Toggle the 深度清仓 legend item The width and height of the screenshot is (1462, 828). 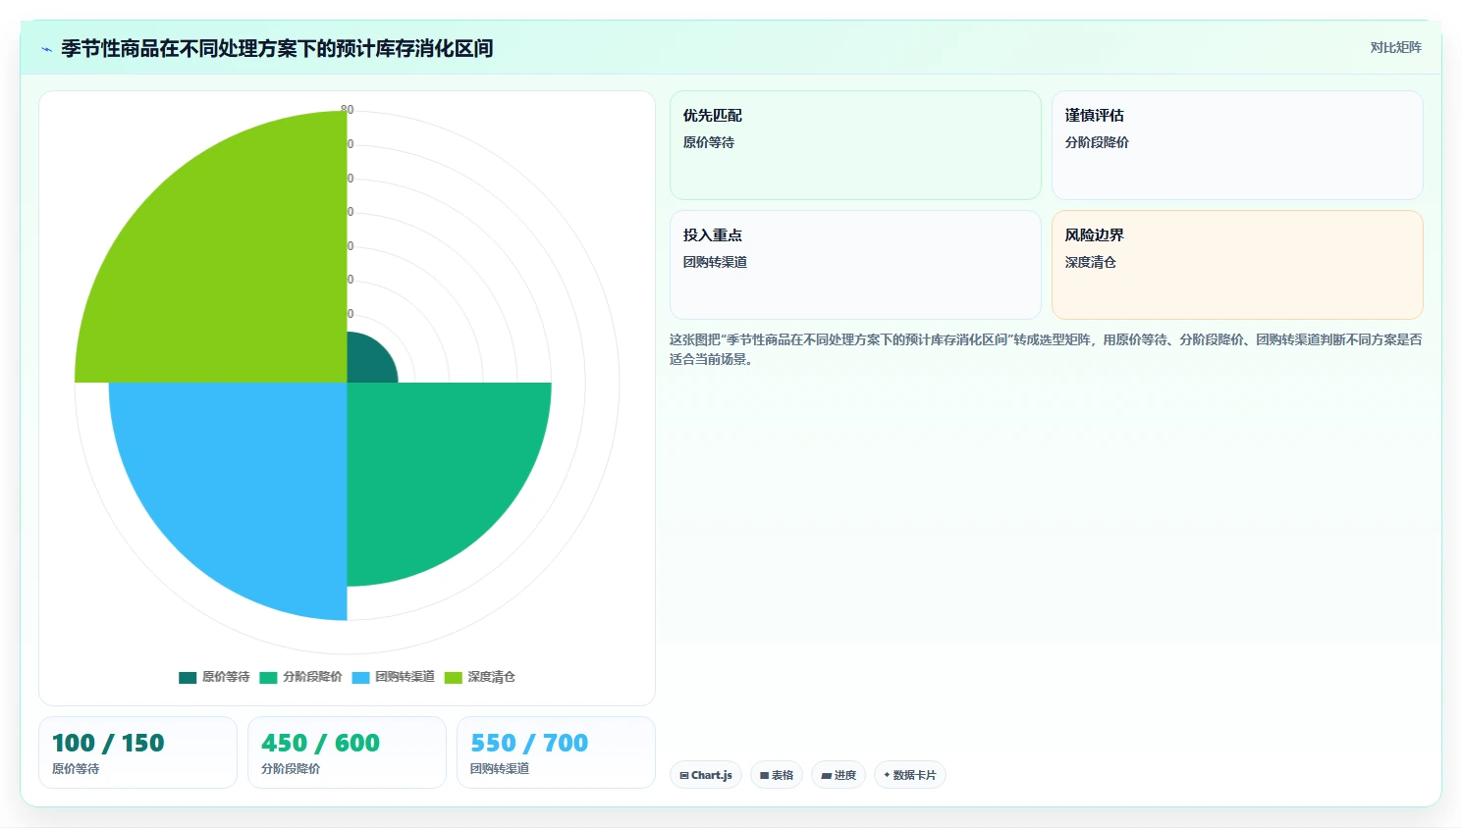point(479,677)
